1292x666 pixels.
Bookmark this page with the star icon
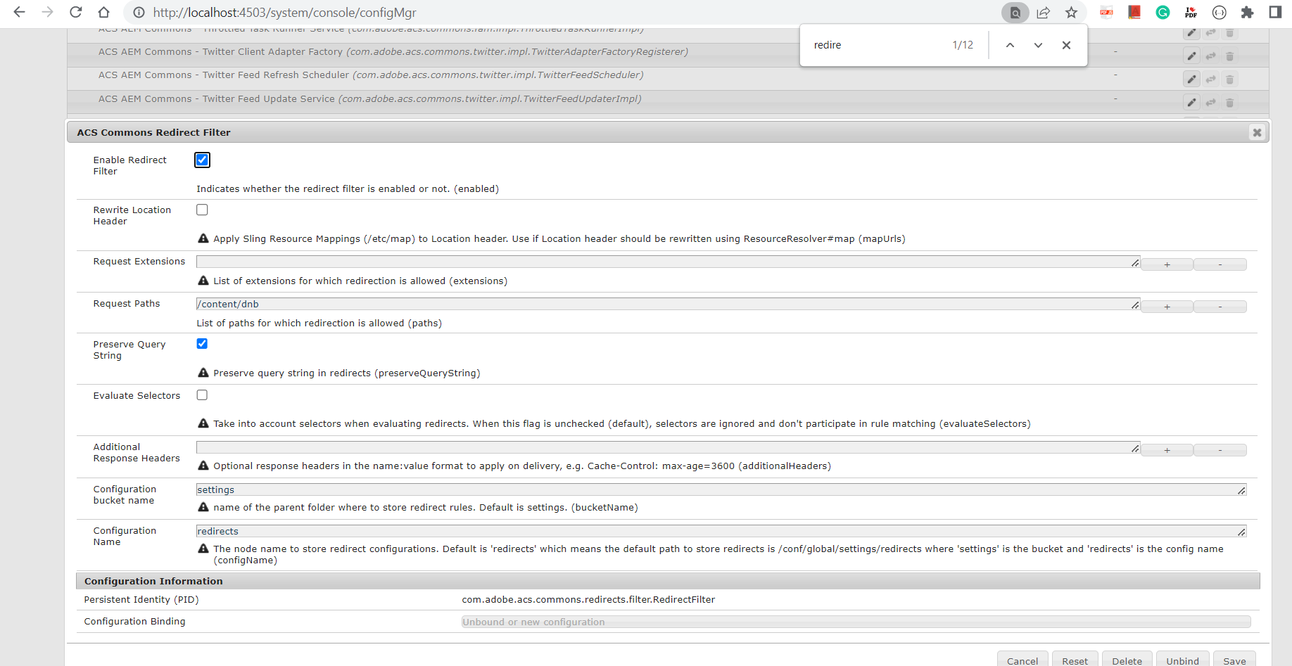coord(1072,12)
